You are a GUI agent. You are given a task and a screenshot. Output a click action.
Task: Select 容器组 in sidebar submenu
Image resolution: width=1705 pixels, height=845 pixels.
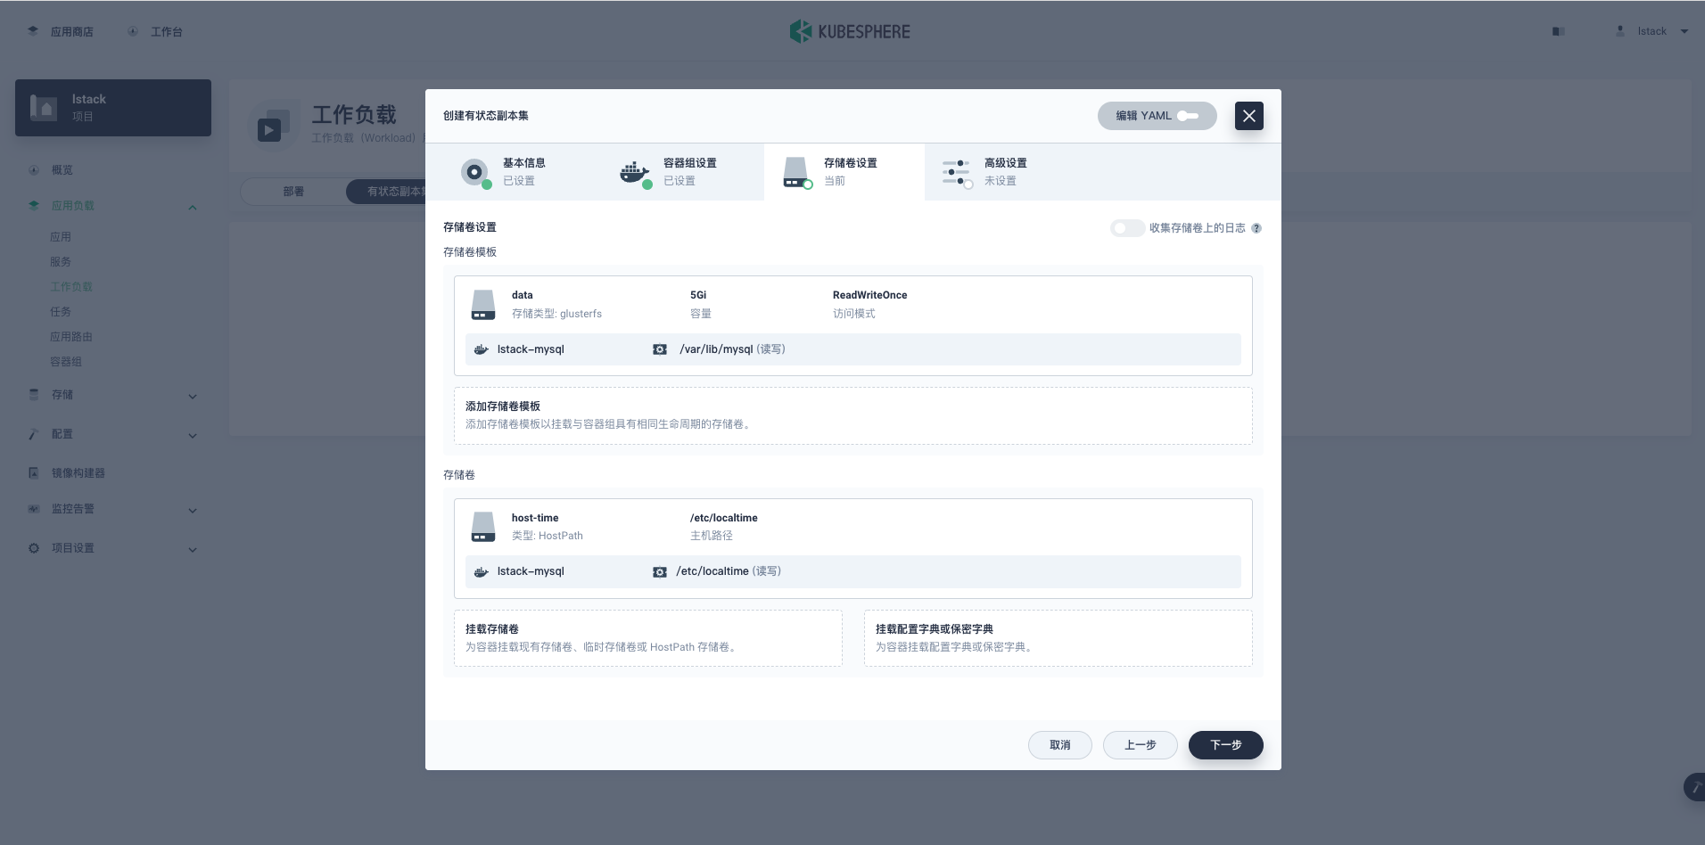[66, 362]
